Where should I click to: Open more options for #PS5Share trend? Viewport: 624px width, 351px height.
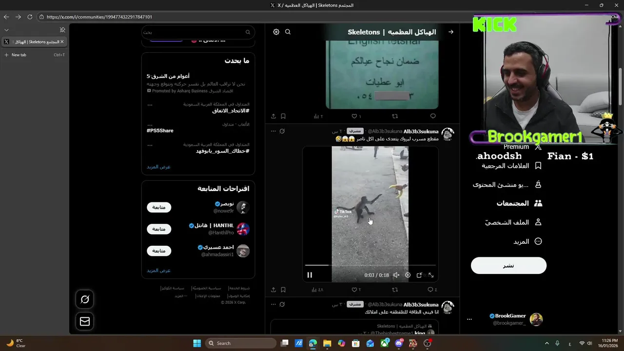(x=150, y=125)
